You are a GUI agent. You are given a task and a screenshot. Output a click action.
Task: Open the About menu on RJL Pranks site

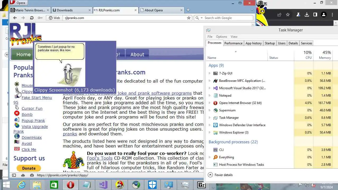click(x=137, y=55)
